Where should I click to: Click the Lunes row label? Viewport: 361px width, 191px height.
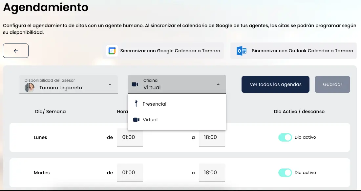(40, 137)
